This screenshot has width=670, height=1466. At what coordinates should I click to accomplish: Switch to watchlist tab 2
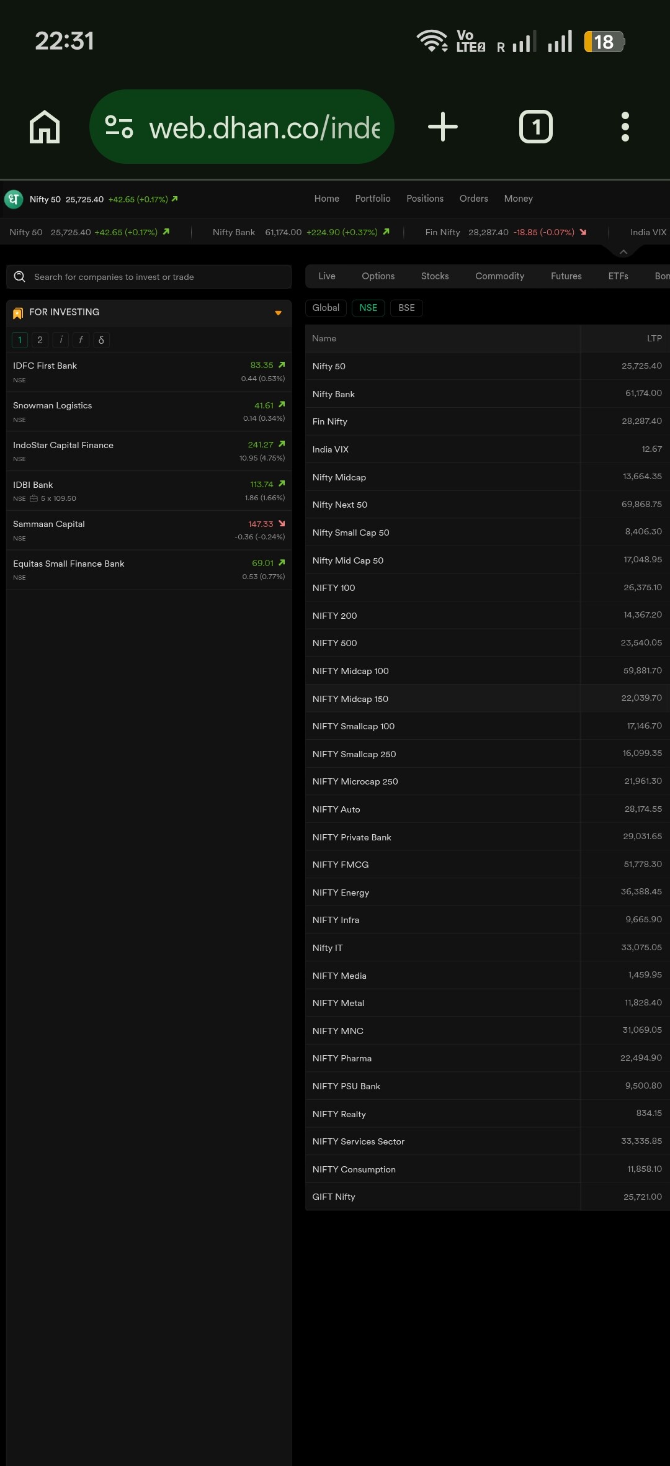40,340
